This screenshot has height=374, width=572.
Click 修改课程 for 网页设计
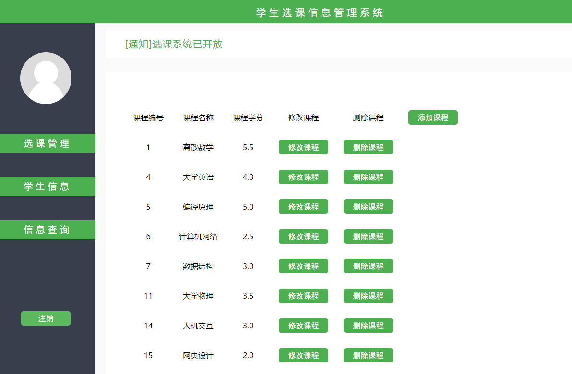pos(303,355)
